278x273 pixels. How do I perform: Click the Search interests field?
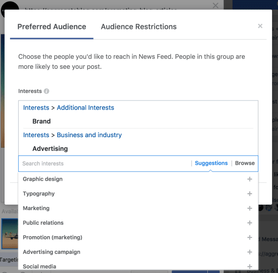click(105, 163)
